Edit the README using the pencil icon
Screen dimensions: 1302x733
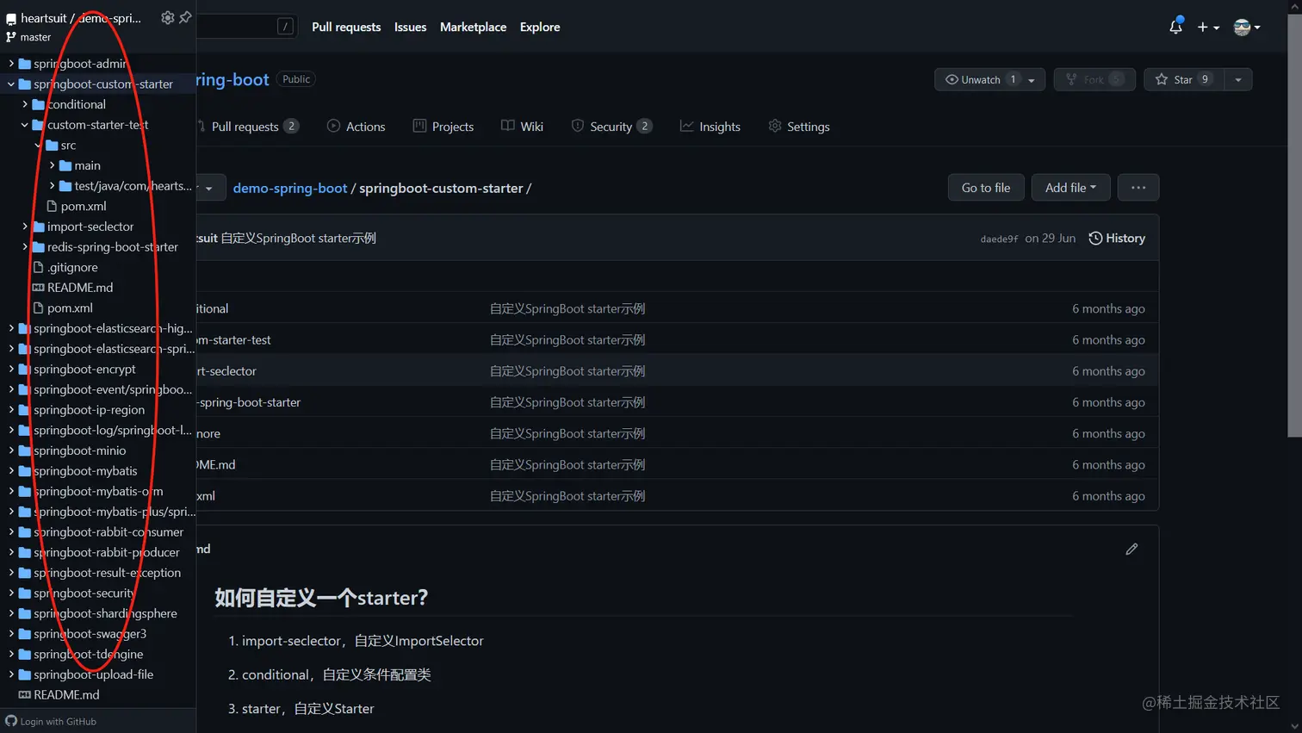click(1131, 549)
